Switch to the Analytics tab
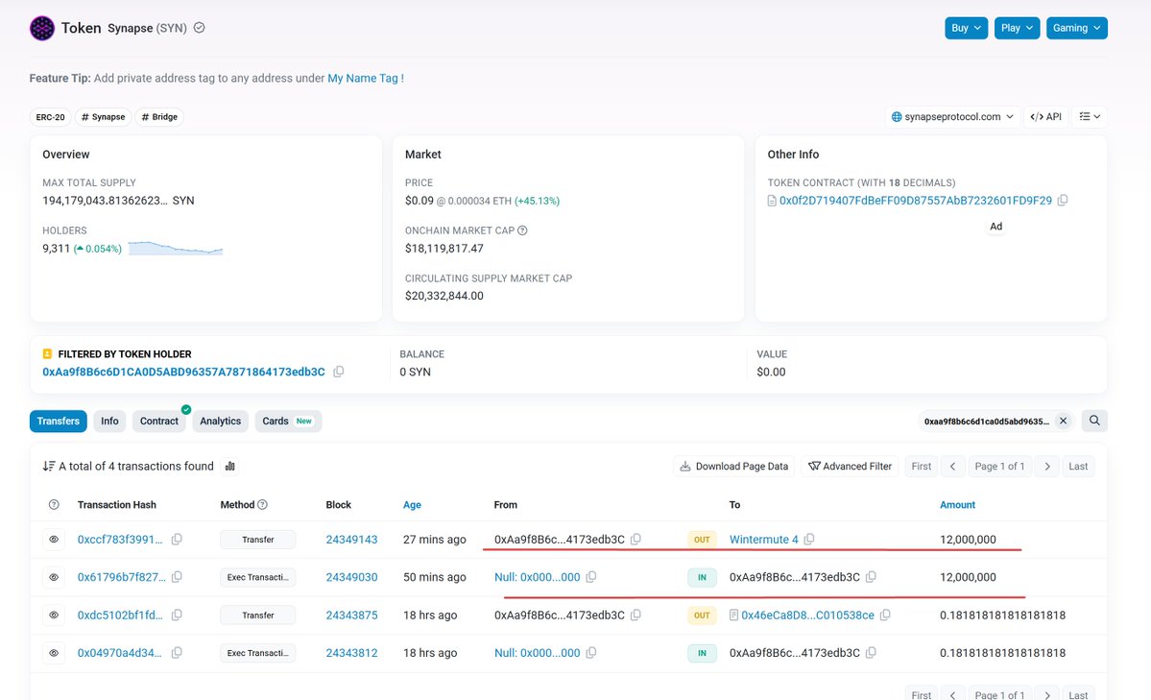This screenshot has width=1151, height=700. point(220,422)
